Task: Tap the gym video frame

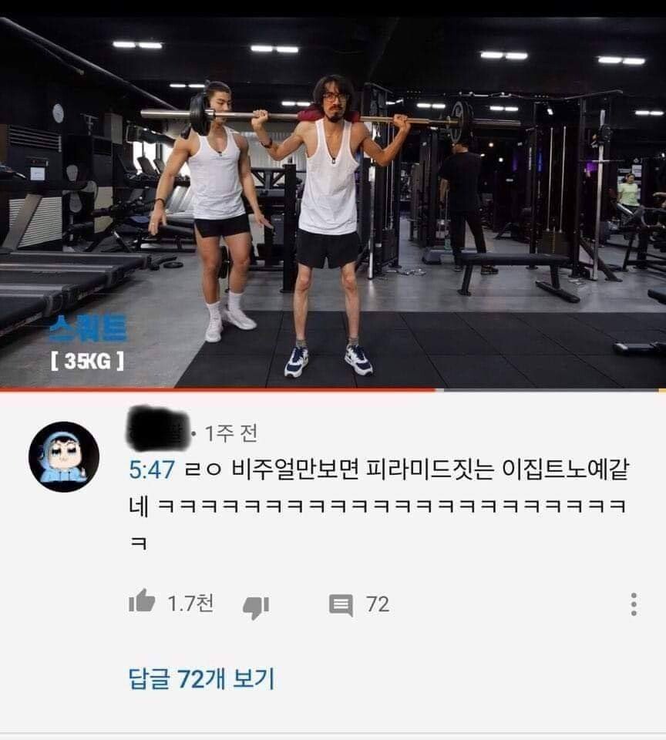Action: [333, 203]
